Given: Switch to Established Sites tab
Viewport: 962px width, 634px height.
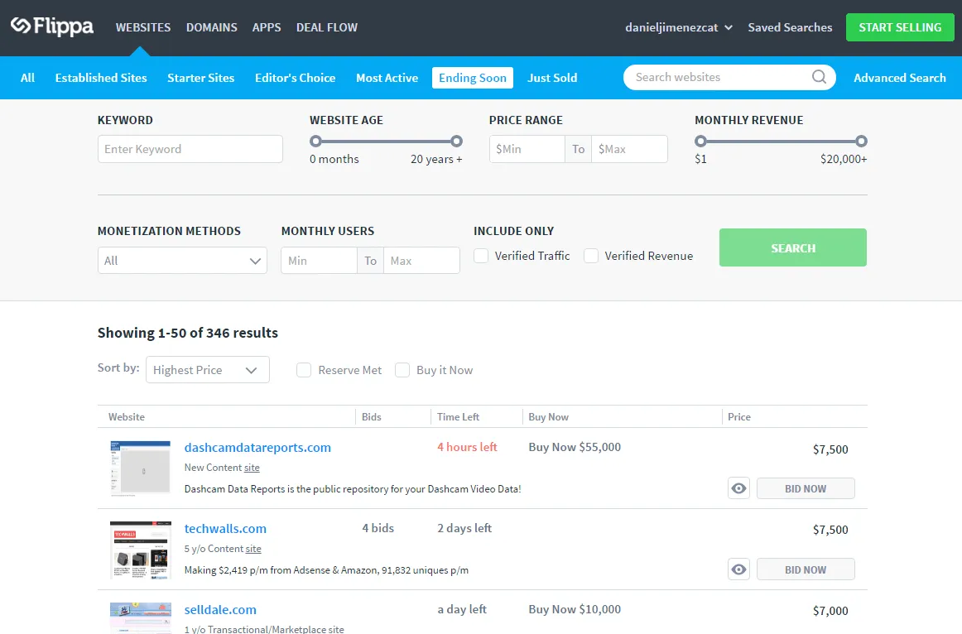Looking at the screenshot, I should pyautogui.click(x=101, y=78).
